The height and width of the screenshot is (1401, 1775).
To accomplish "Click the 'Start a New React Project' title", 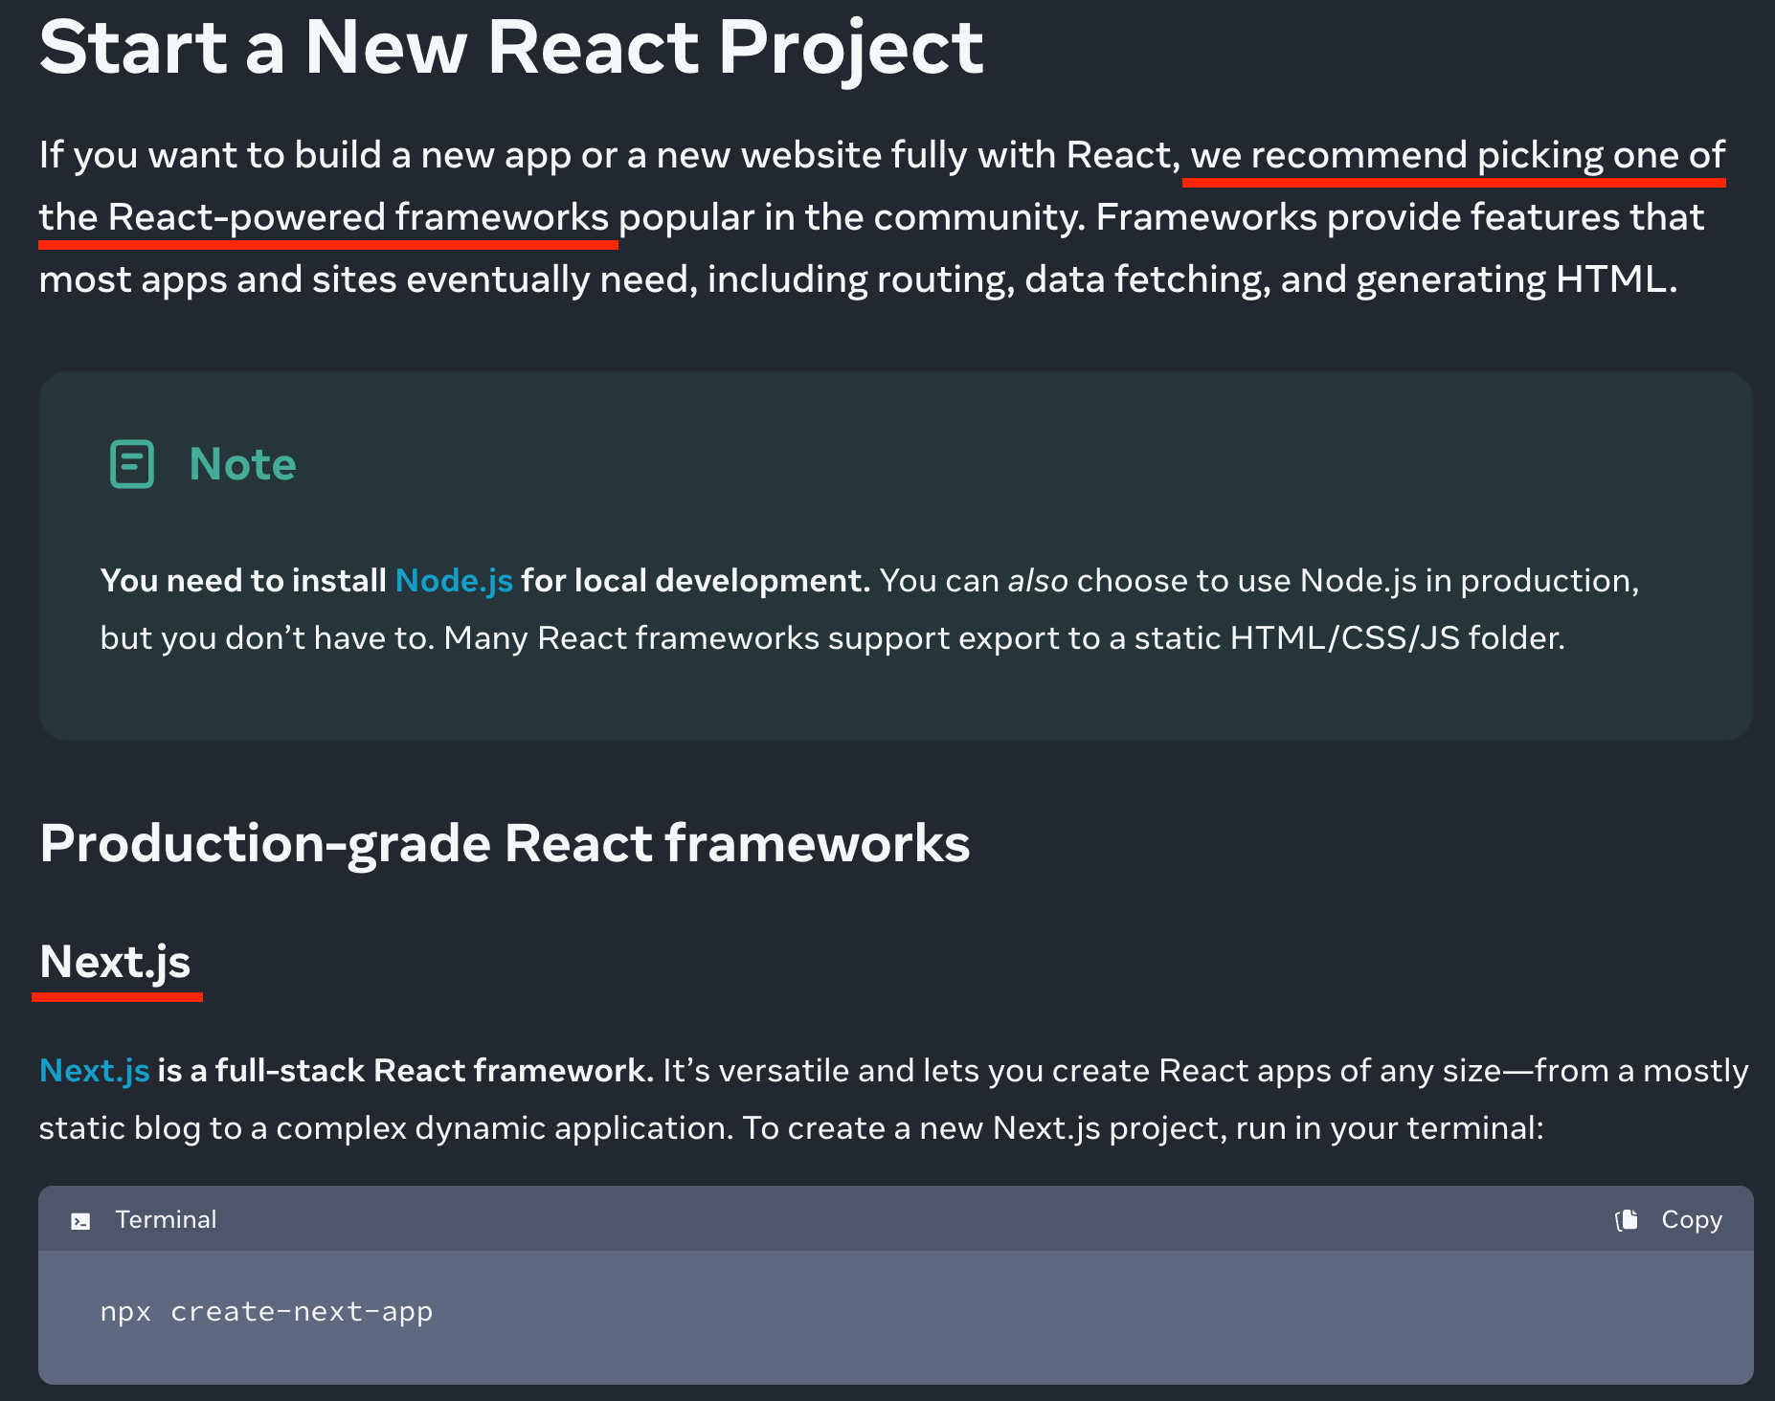I will point(511,48).
